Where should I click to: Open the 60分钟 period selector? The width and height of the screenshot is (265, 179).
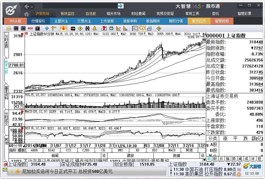click(17, 146)
